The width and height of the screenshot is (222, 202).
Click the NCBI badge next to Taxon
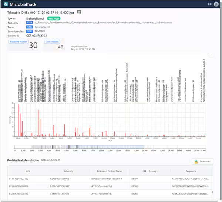point(30,27)
